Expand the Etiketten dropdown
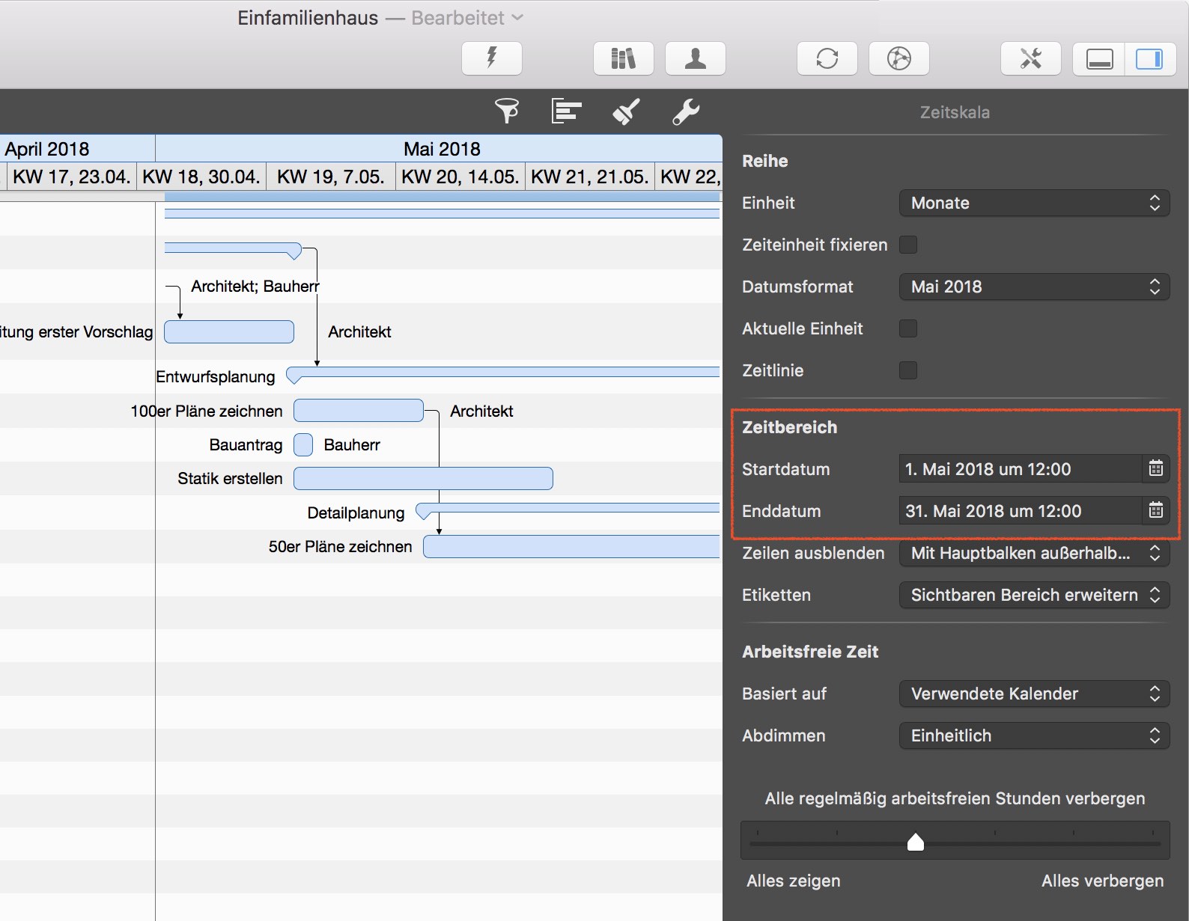 (1033, 595)
